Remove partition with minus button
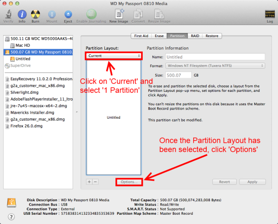 (x=95, y=182)
